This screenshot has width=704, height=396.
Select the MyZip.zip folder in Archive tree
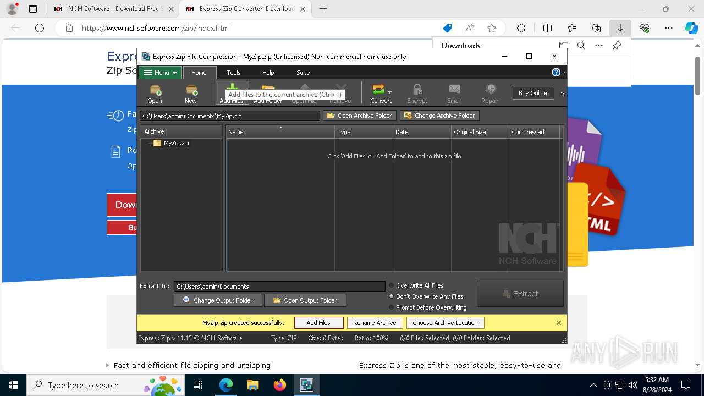[171, 143]
